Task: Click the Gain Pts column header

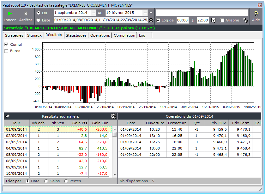Action: pos(80,123)
